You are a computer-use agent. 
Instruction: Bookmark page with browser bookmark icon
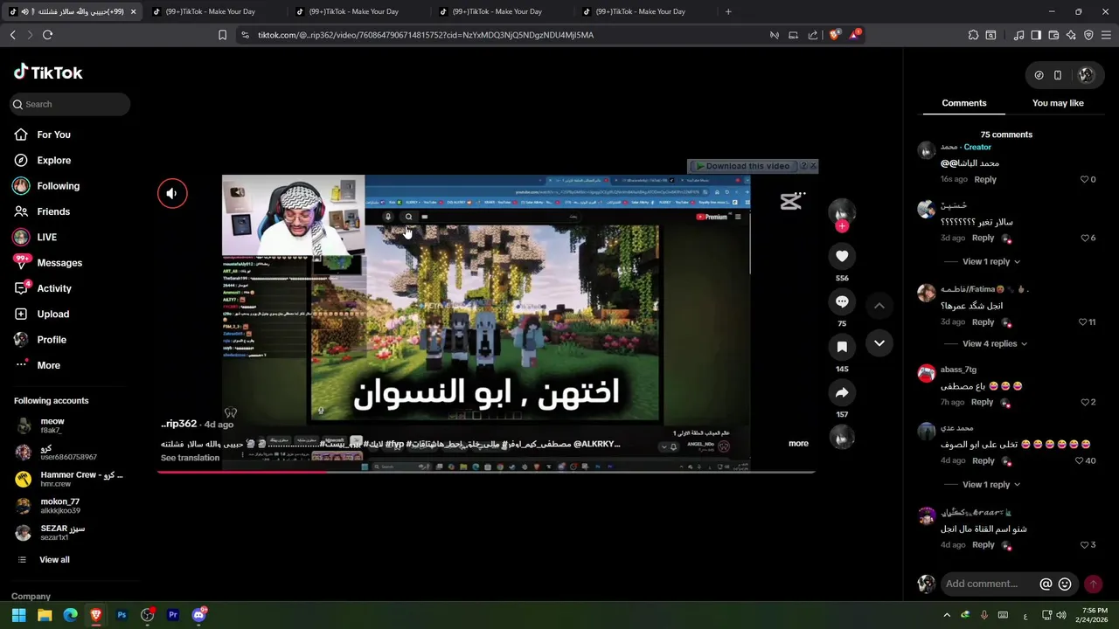pyautogui.click(x=222, y=35)
